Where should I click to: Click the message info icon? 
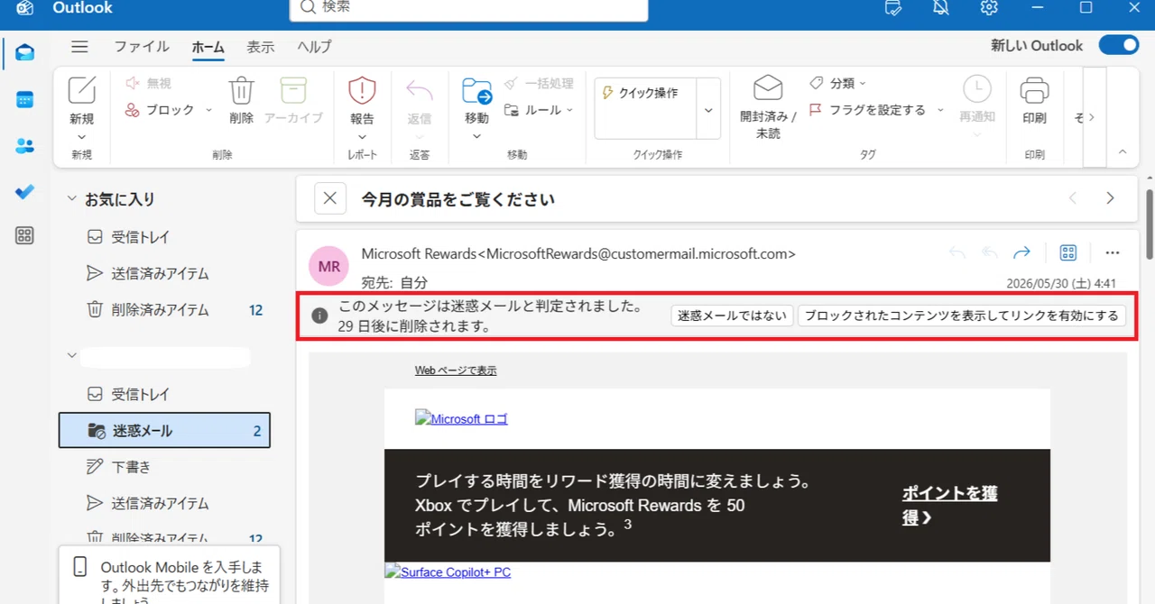[319, 316]
